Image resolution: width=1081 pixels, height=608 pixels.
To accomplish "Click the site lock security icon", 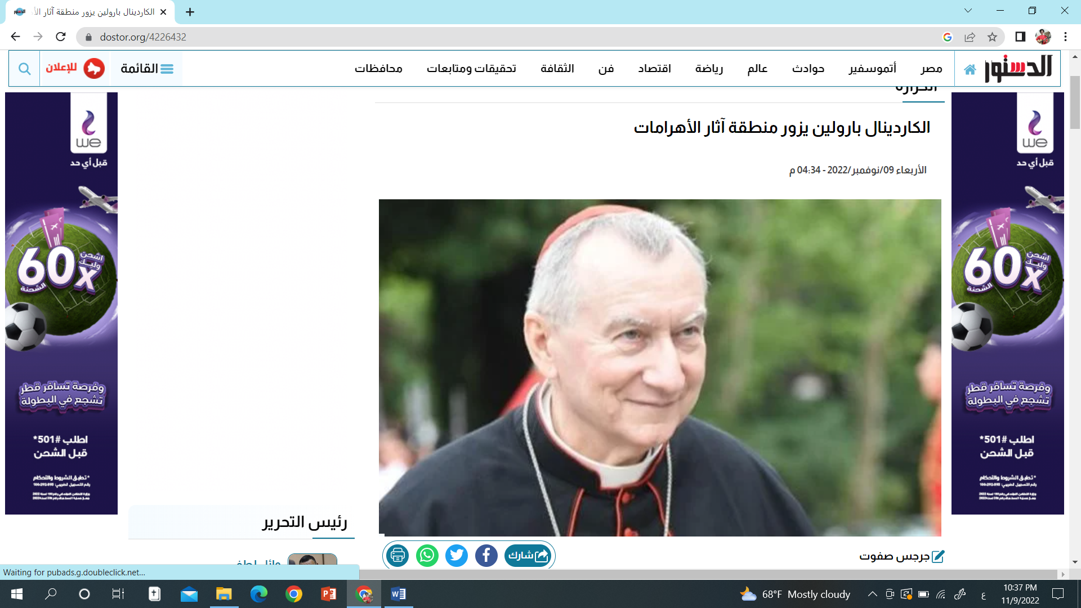I will 88,37.
